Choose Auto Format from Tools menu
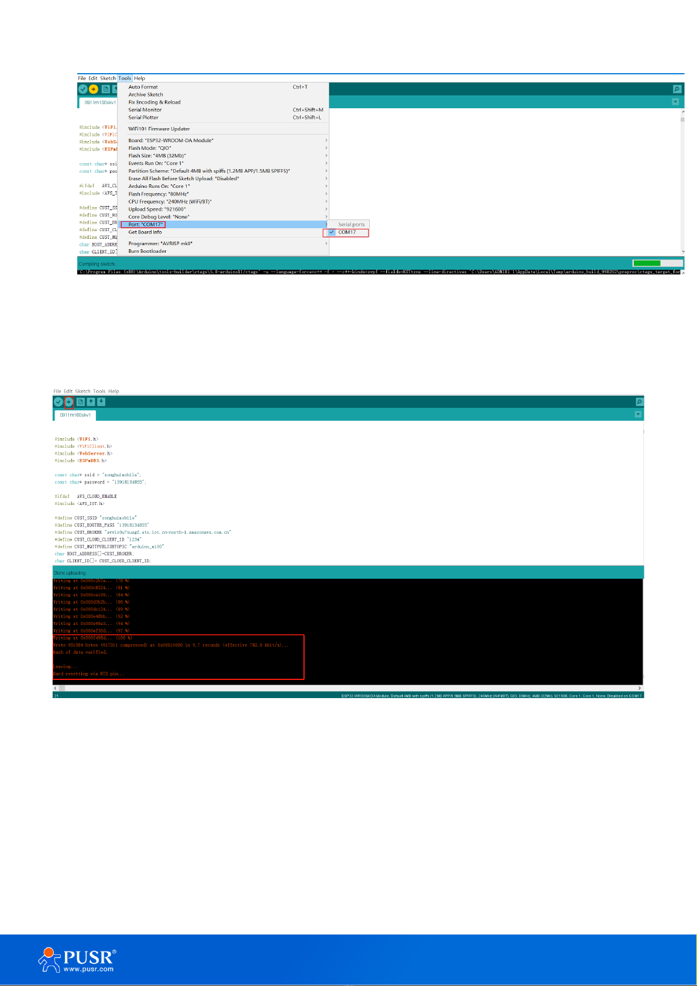Screen dimensions: 697x986 (x=143, y=87)
